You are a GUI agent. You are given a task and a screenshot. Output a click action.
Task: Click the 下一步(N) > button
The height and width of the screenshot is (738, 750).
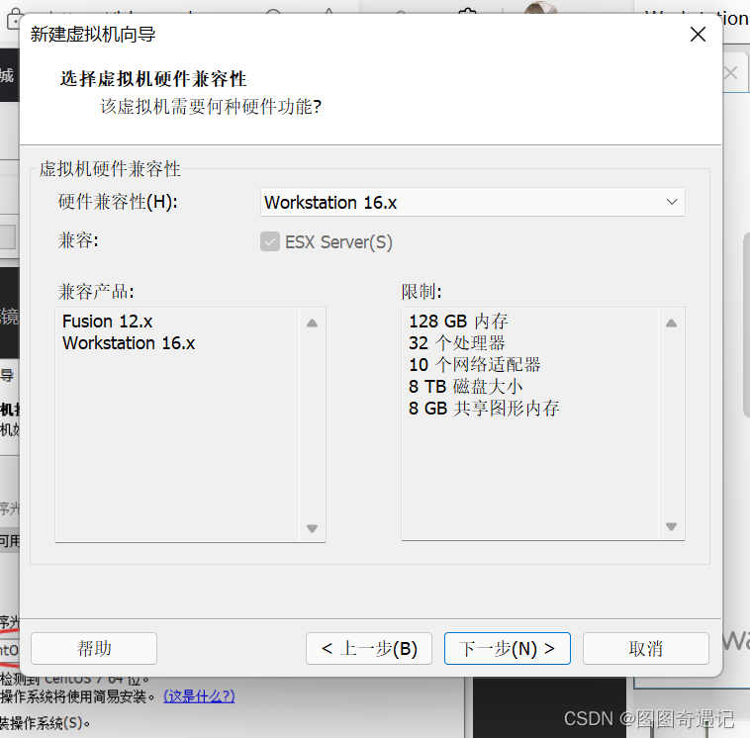click(x=507, y=648)
